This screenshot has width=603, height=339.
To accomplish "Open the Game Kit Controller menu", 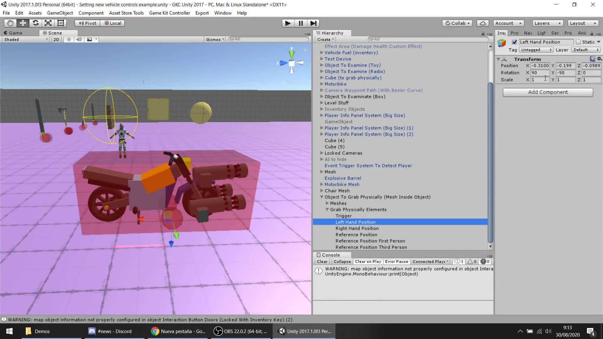I will click(169, 13).
